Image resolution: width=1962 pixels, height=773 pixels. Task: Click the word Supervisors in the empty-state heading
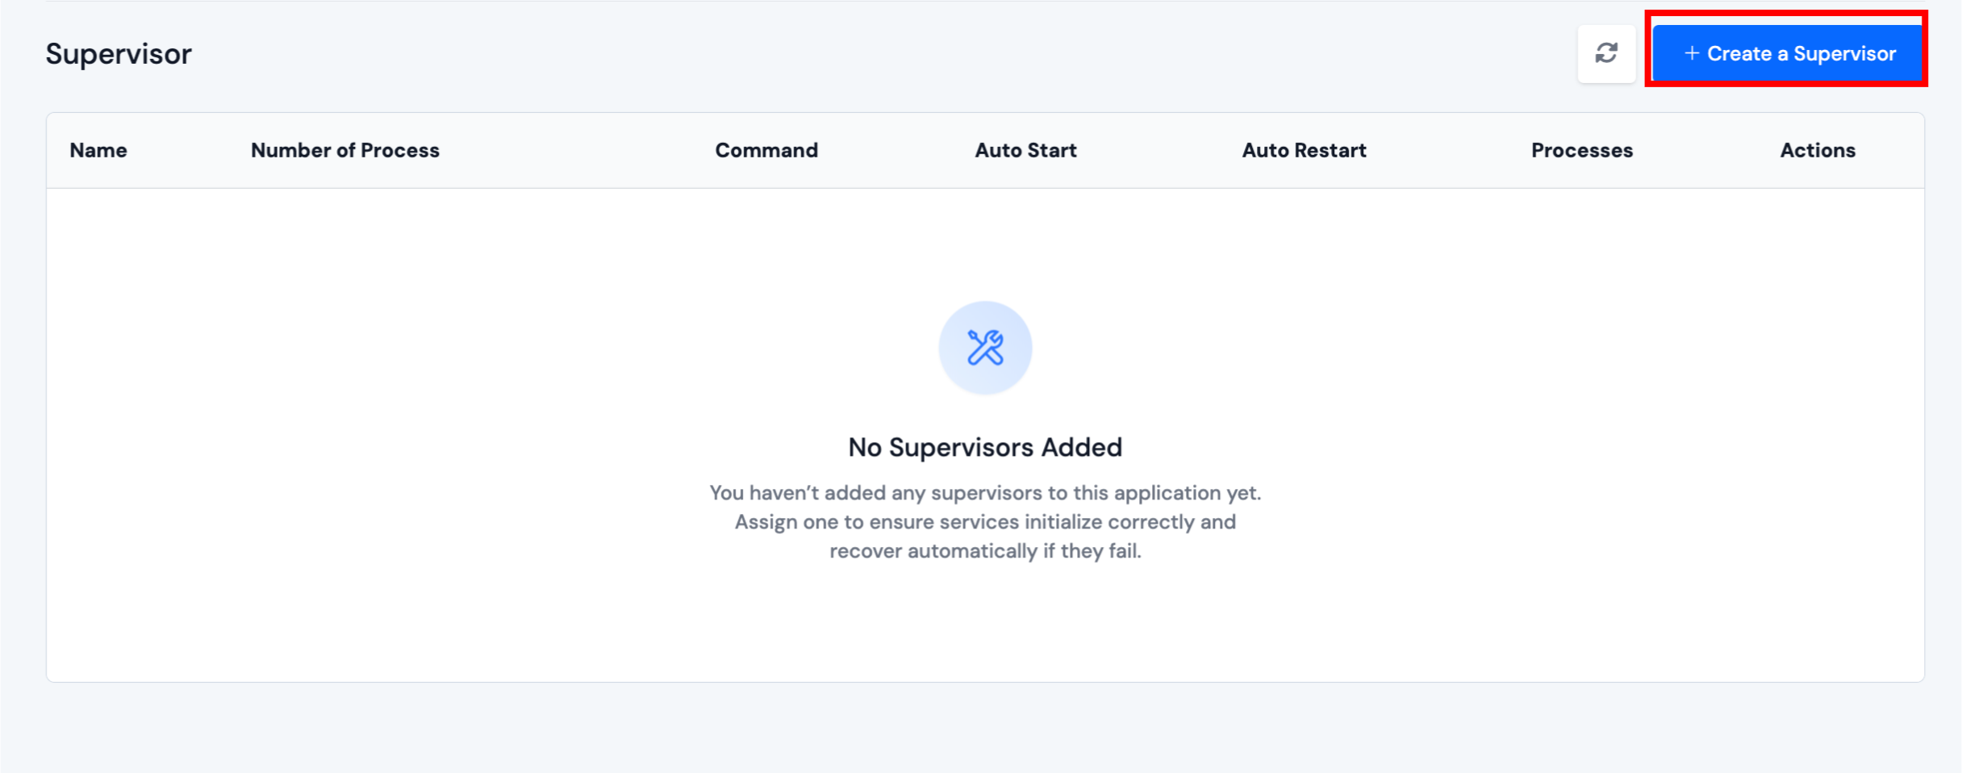pyautogui.click(x=961, y=447)
